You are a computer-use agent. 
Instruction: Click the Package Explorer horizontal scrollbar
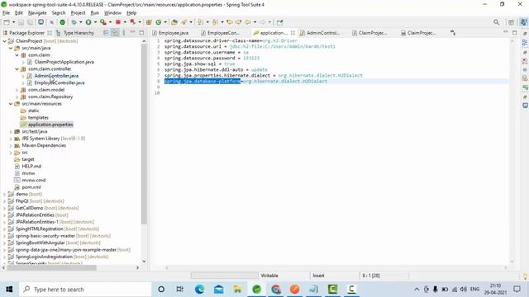pyautogui.click(x=51, y=267)
